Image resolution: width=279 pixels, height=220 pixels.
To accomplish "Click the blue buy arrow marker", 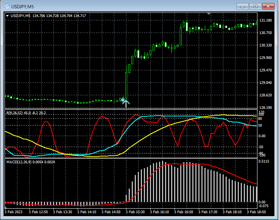I will [x=126, y=104].
